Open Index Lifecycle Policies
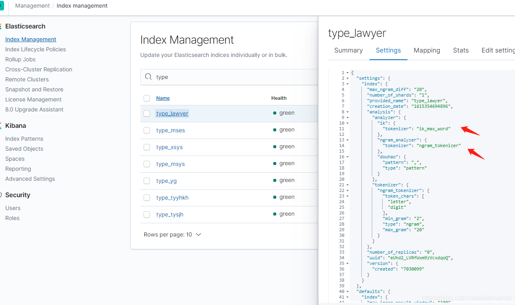The width and height of the screenshot is (515, 305). (x=35, y=49)
